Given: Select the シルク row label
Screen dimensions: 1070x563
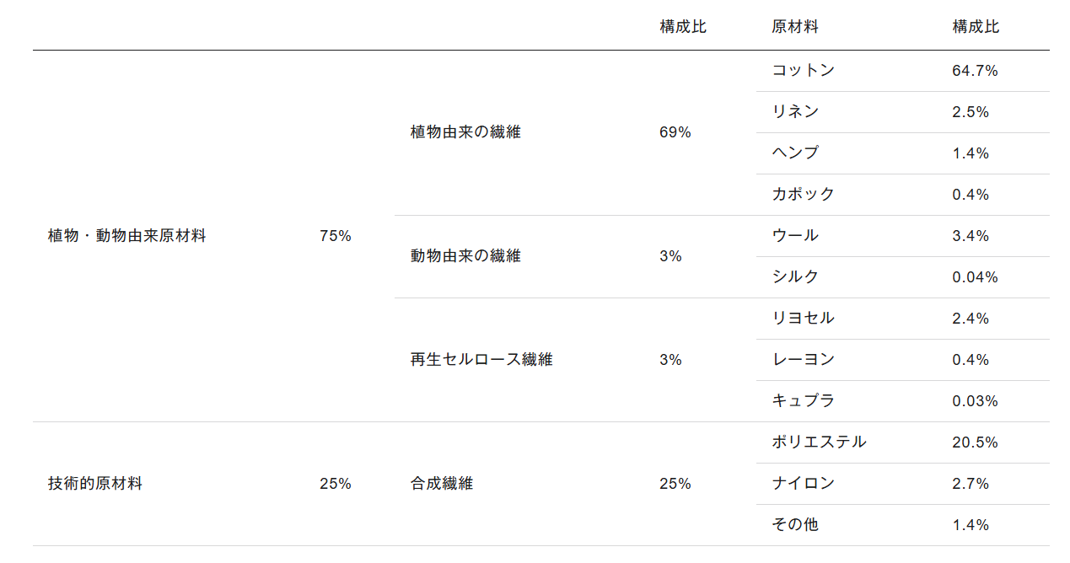Looking at the screenshot, I should [x=795, y=277].
